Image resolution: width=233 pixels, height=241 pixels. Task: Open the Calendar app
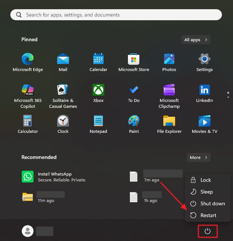98,63
